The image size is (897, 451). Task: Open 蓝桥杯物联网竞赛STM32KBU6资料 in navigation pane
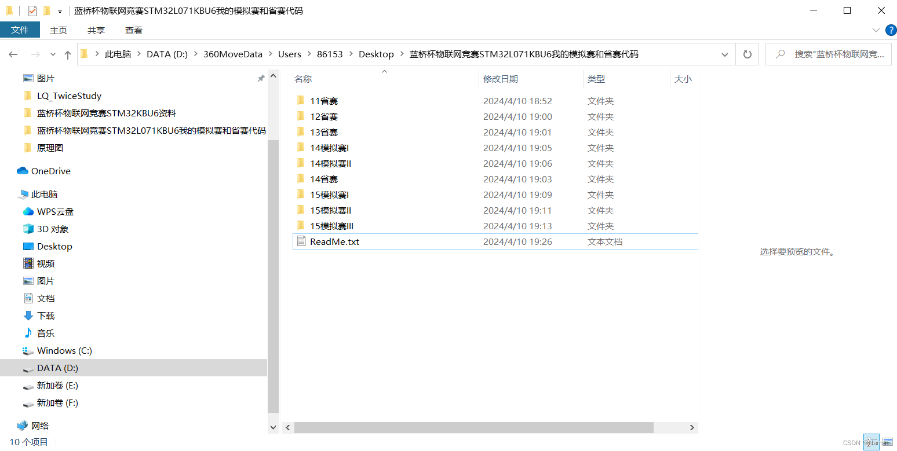pyautogui.click(x=106, y=113)
